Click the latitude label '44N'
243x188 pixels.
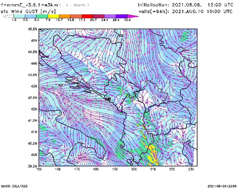click(x=34, y=63)
